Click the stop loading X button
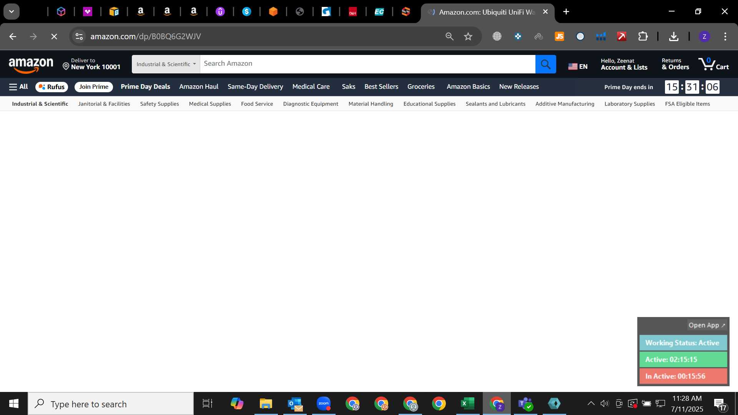The image size is (738, 415). point(54,37)
